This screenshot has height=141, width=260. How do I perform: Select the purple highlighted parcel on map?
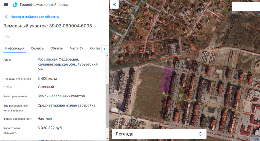[x=167, y=79]
